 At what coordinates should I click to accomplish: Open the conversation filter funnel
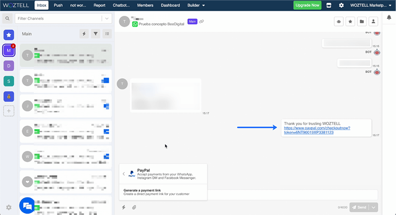click(96, 34)
